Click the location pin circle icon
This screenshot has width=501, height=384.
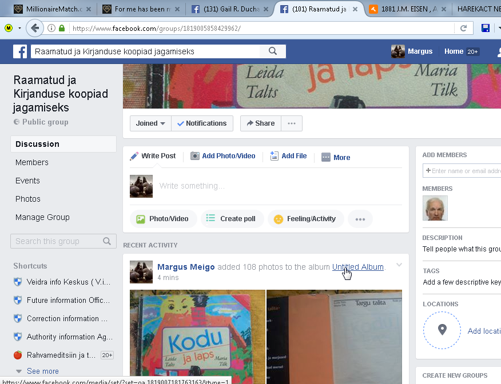point(442,330)
